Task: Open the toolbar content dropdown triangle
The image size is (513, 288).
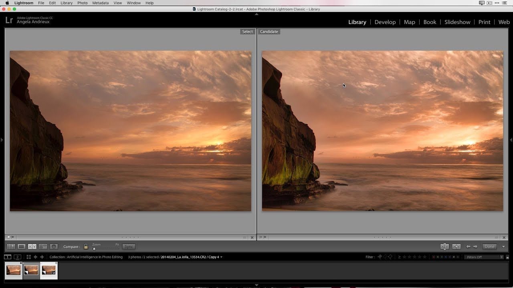Action: pos(504,247)
